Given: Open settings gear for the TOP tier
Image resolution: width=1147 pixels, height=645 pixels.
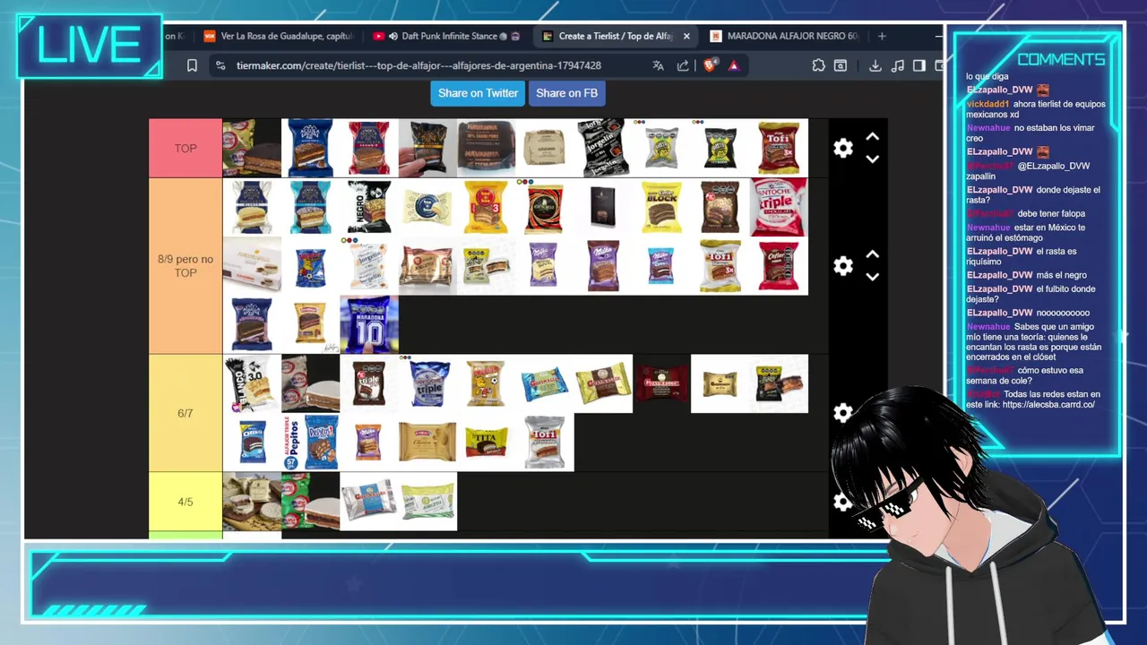Looking at the screenshot, I should click(x=843, y=149).
